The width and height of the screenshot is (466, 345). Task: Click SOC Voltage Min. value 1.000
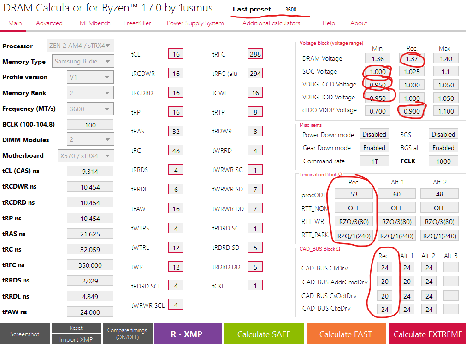378,72
